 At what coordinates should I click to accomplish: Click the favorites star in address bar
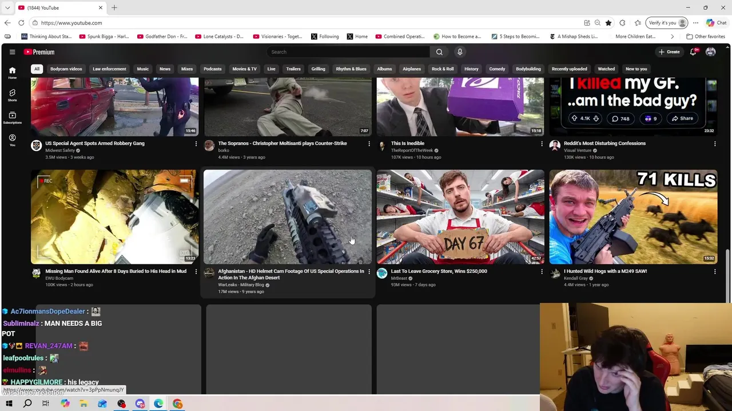pyautogui.click(x=608, y=23)
